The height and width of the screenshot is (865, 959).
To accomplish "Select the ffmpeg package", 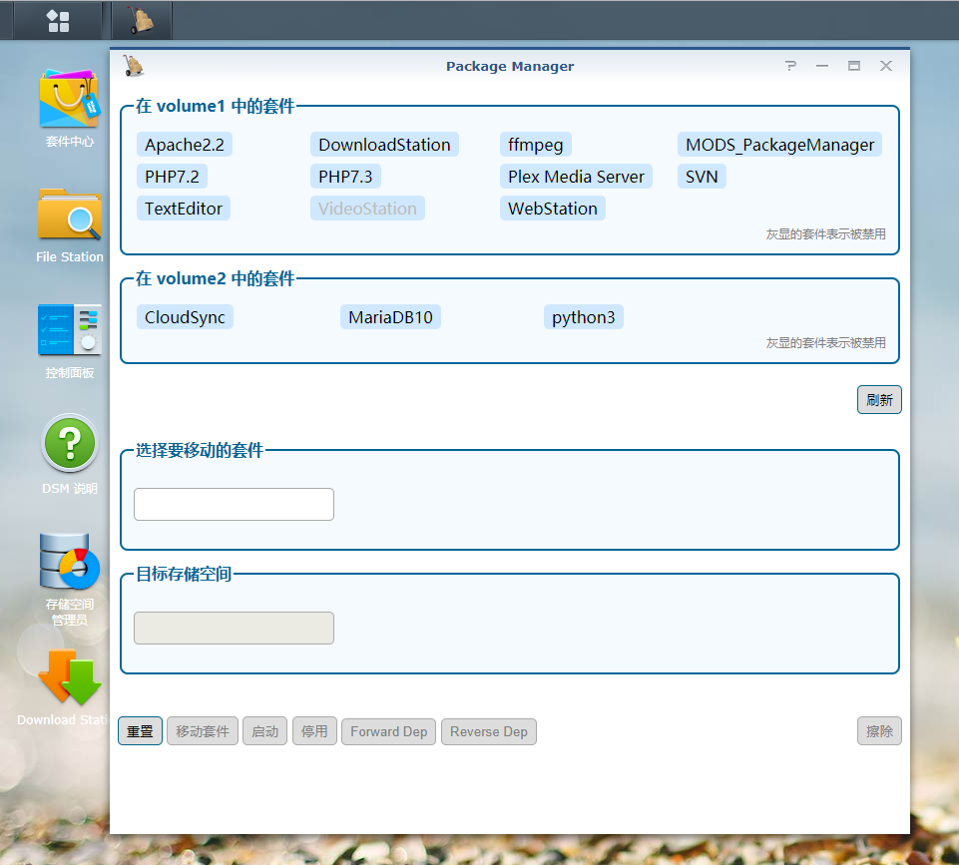I will (x=535, y=145).
